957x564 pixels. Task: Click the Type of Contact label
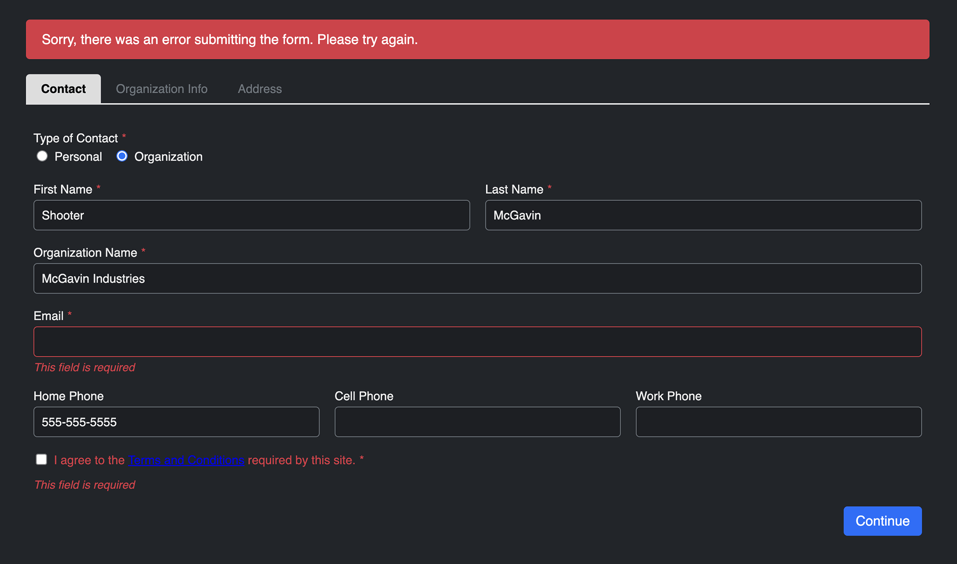76,138
